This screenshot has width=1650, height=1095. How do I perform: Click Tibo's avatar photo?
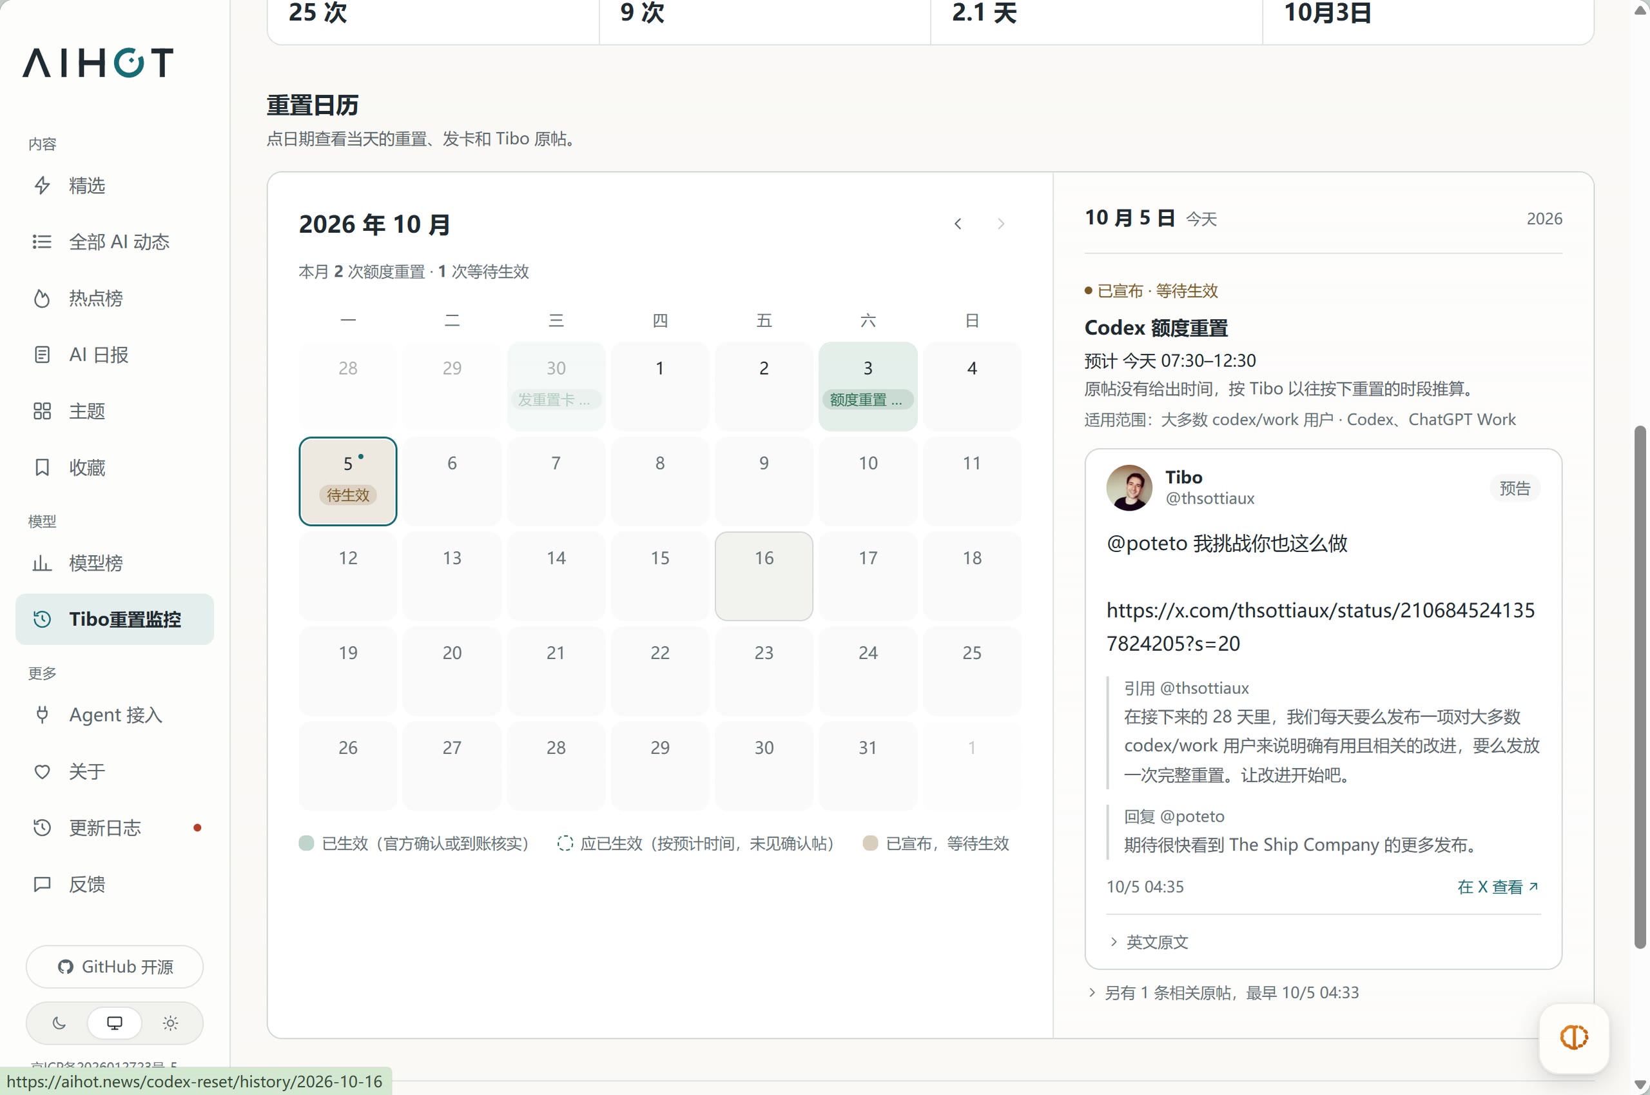(1129, 488)
